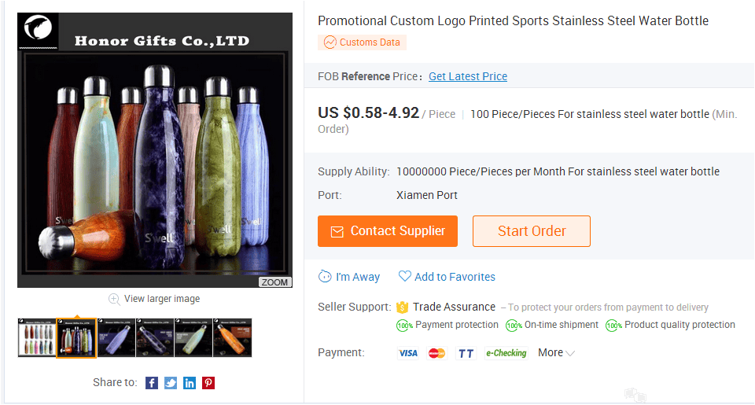Open the Get Latest Price link
The image size is (755, 405).
click(x=468, y=76)
